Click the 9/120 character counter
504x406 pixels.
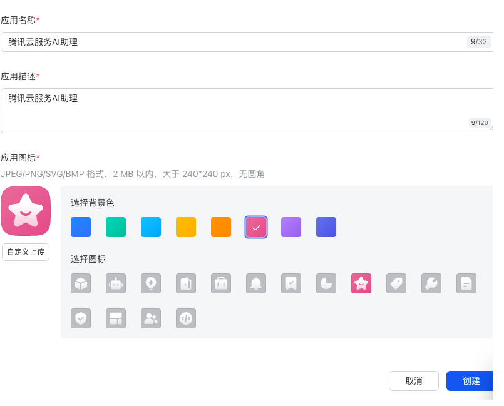point(479,123)
